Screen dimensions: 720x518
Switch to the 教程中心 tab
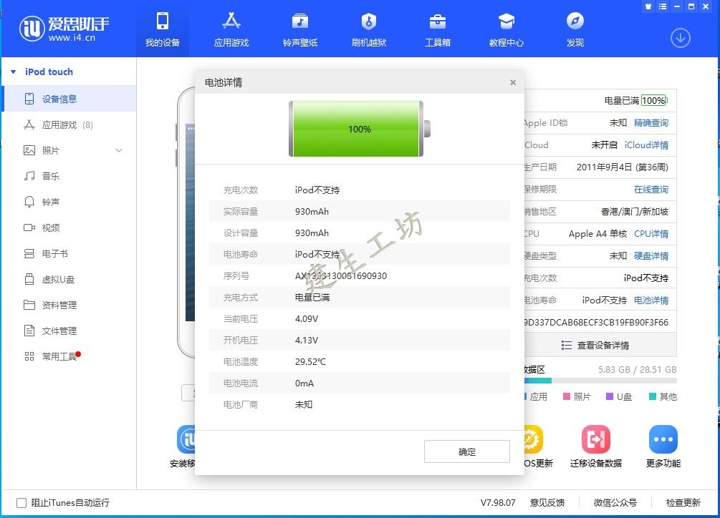[506, 30]
